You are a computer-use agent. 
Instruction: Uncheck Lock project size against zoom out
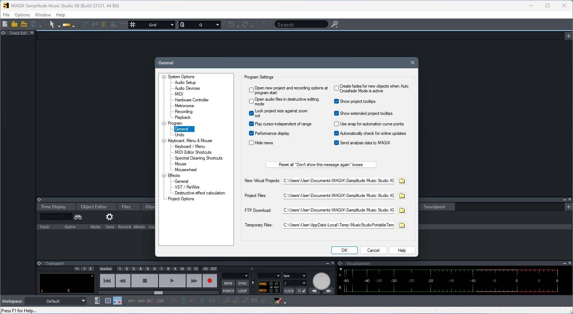click(251, 113)
